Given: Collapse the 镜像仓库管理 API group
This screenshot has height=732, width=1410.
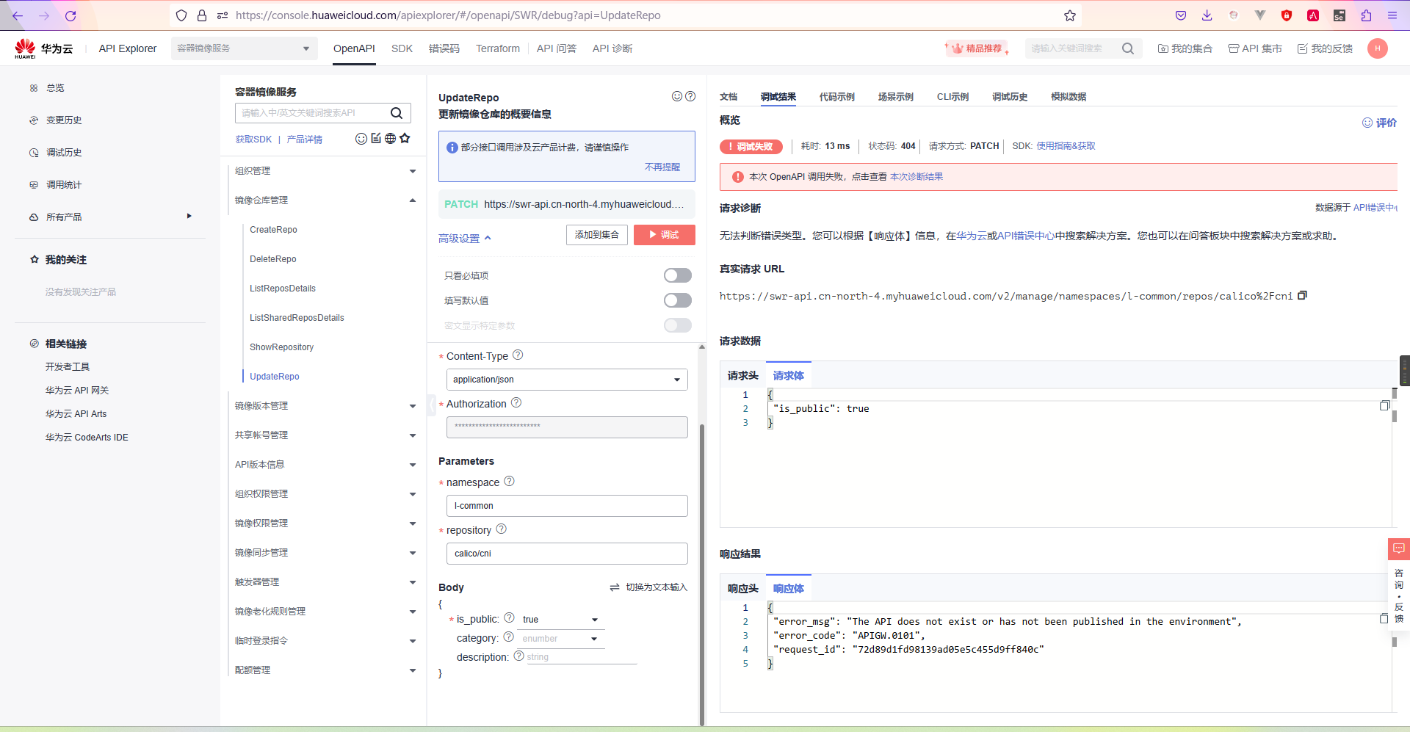Looking at the screenshot, I should [x=413, y=200].
